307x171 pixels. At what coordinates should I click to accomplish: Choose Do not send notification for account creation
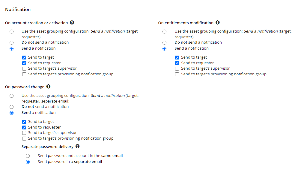[x=12, y=42]
